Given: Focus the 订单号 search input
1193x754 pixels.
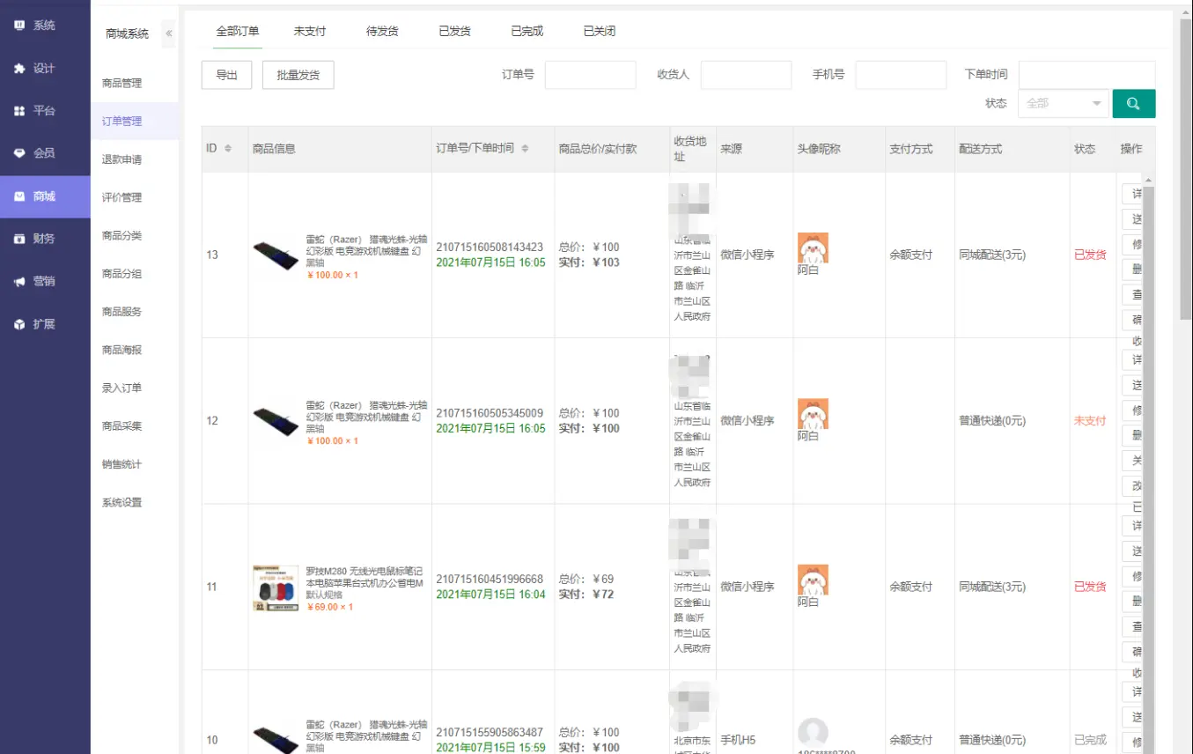Looking at the screenshot, I should (590, 75).
